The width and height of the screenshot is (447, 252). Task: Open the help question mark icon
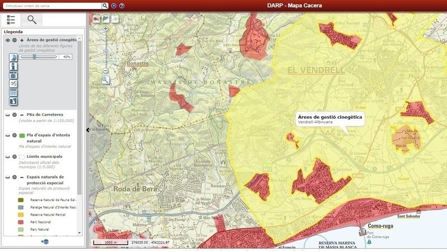click(x=122, y=6)
